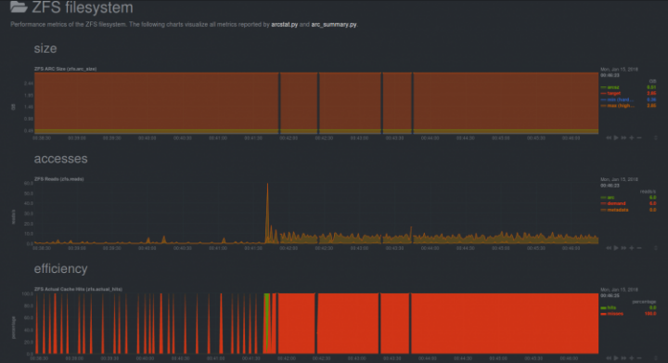
Task: Grab the Cache Hits chart resize handle
Action: [656, 358]
